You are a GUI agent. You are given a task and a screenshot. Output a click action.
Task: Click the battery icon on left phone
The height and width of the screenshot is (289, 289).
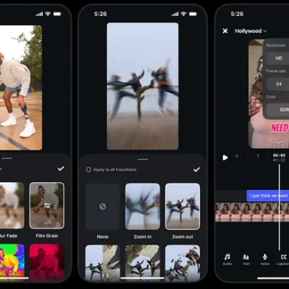click(x=57, y=14)
